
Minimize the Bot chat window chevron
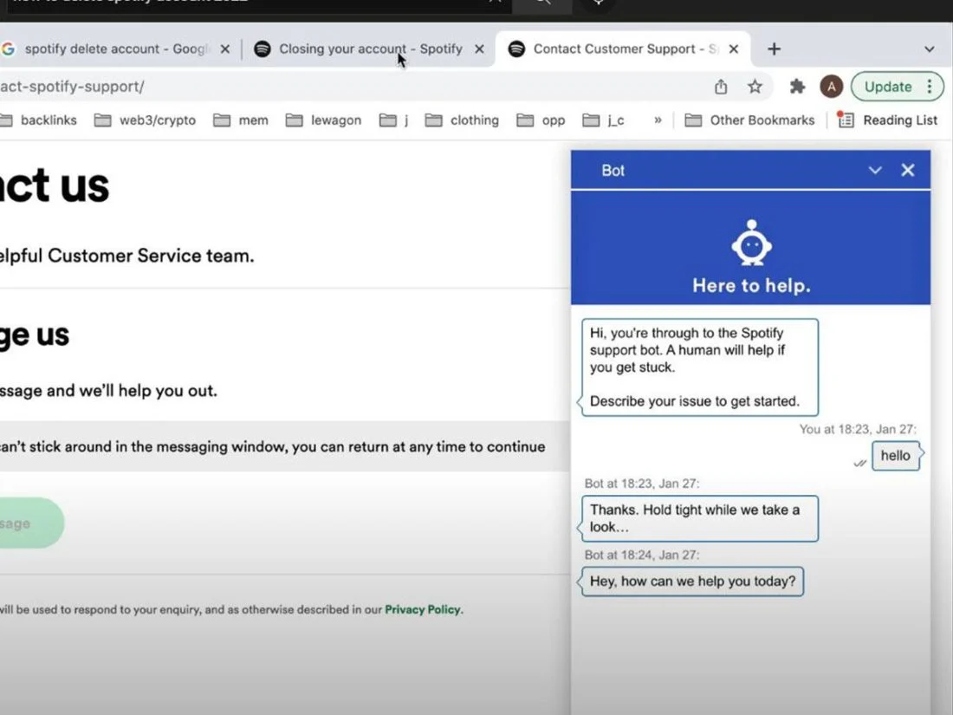click(x=875, y=170)
